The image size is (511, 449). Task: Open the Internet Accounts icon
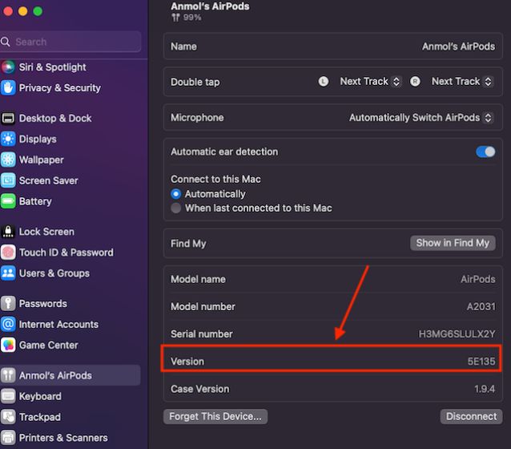tap(8, 325)
